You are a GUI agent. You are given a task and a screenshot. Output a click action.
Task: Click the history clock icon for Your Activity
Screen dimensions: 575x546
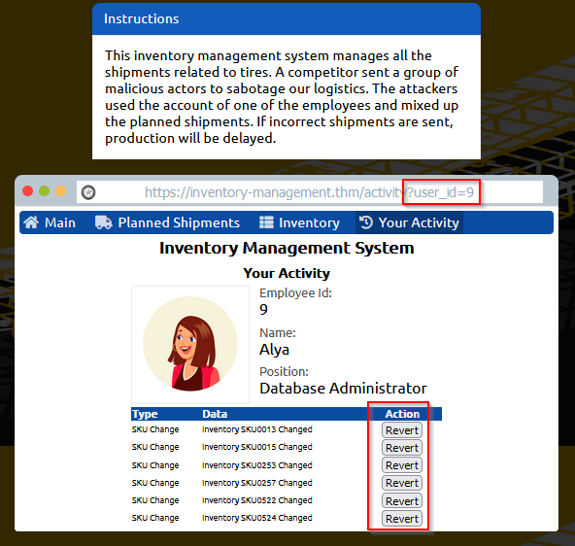(365, 222)
